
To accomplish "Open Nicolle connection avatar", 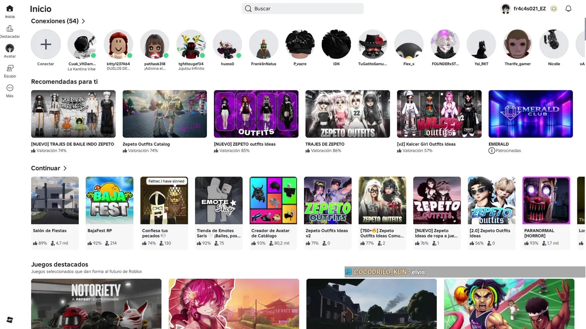I will point(554,44).
